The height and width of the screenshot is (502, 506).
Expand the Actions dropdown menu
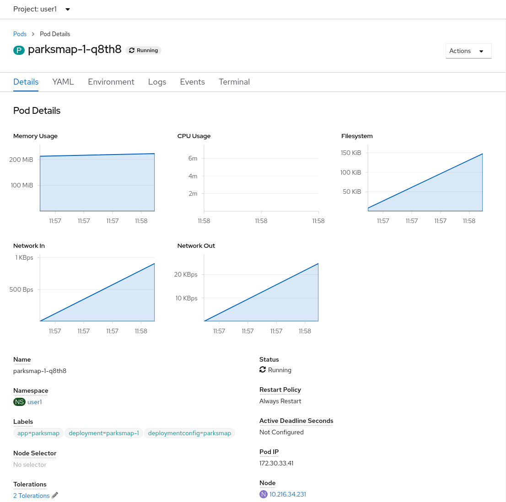click(468, 51)
